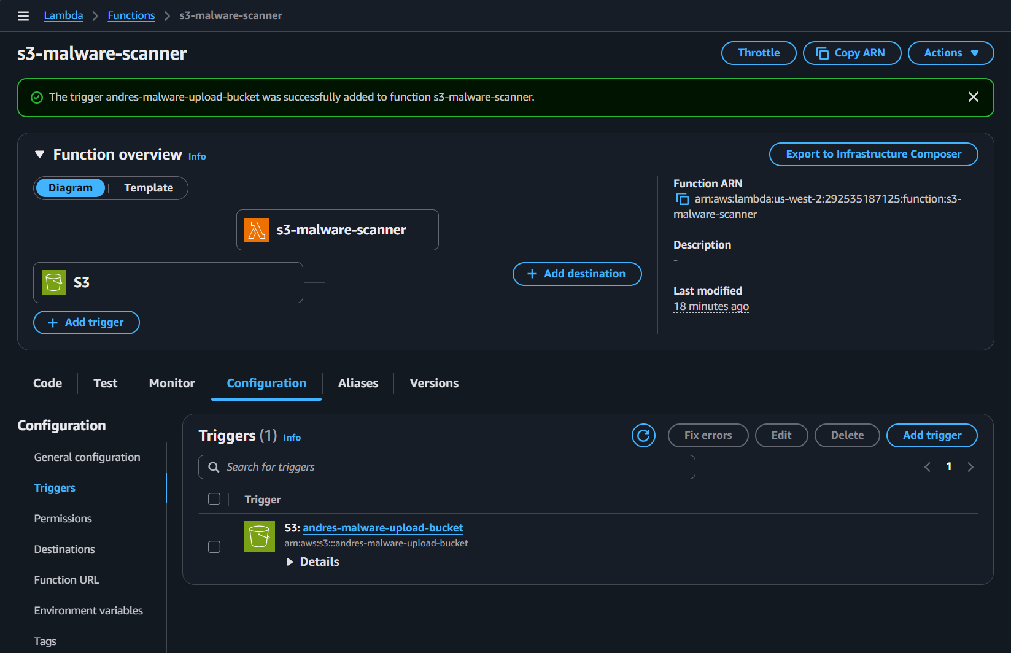Open Destinations in configuration sidebar
The width and height of the screenshot is (1011, 653).
point(64,549)
